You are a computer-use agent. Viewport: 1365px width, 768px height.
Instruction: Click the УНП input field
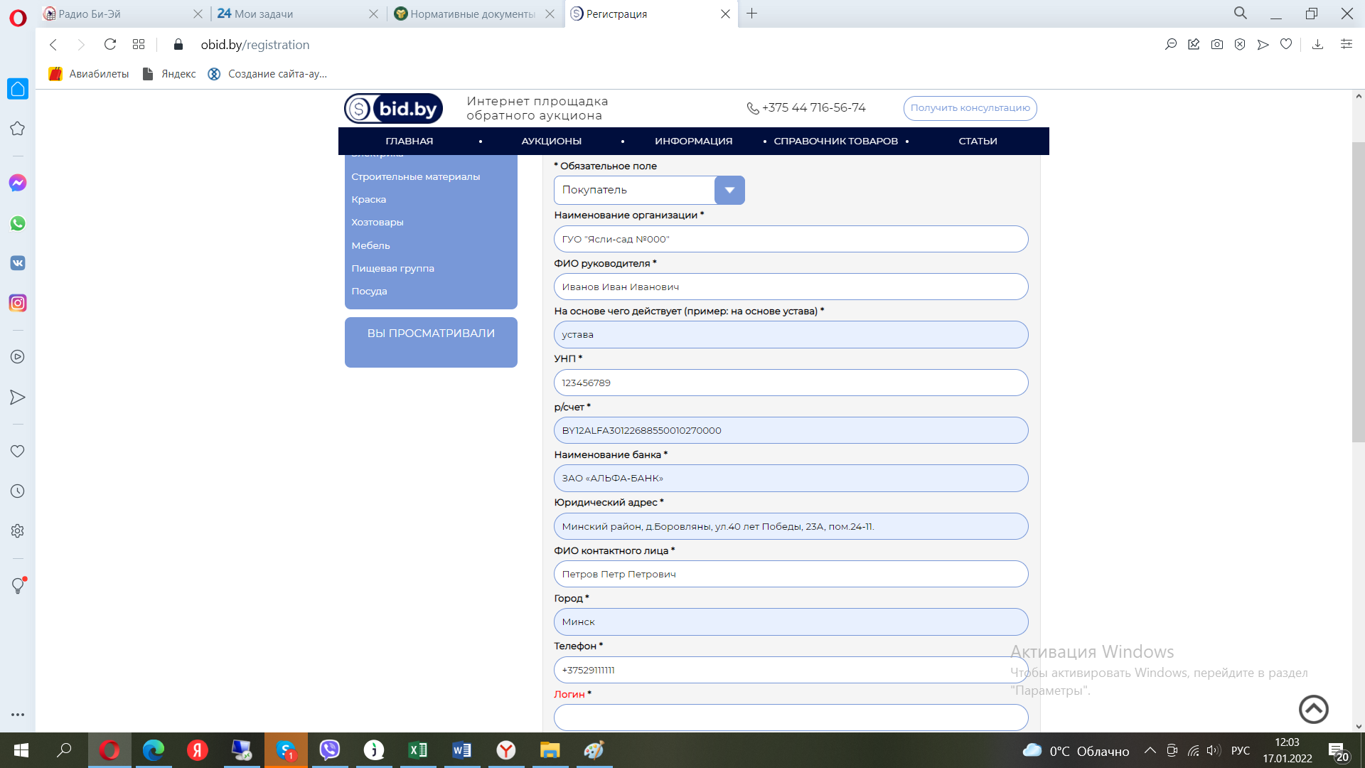[x=791, y=383]
